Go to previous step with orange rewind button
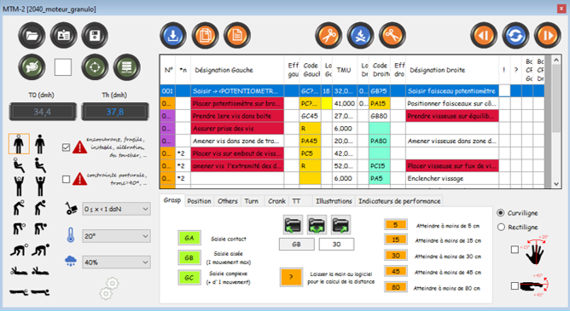The image size is (570, 311). point(484,36)
